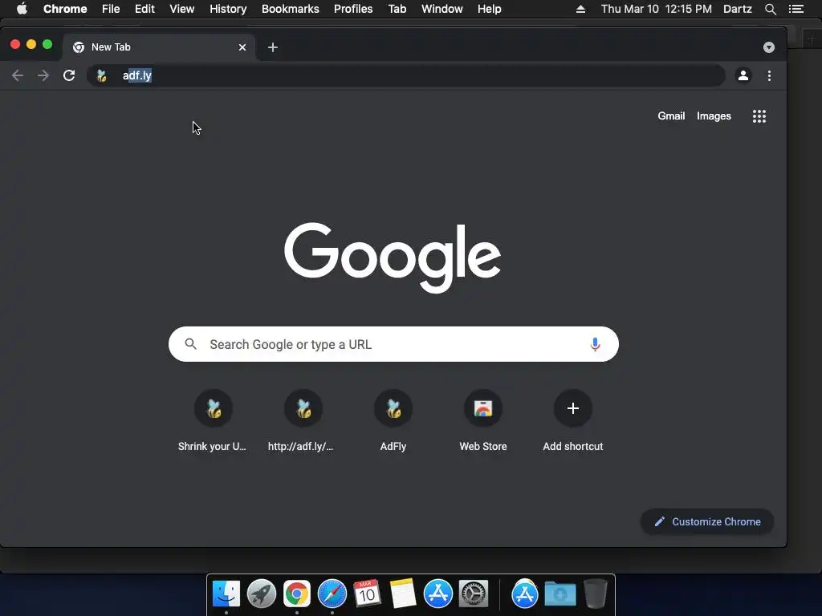Open the http://adf.ly/... shortcut
The width and height of the screenshot is (822, 616).
click(x=303, y=420)
